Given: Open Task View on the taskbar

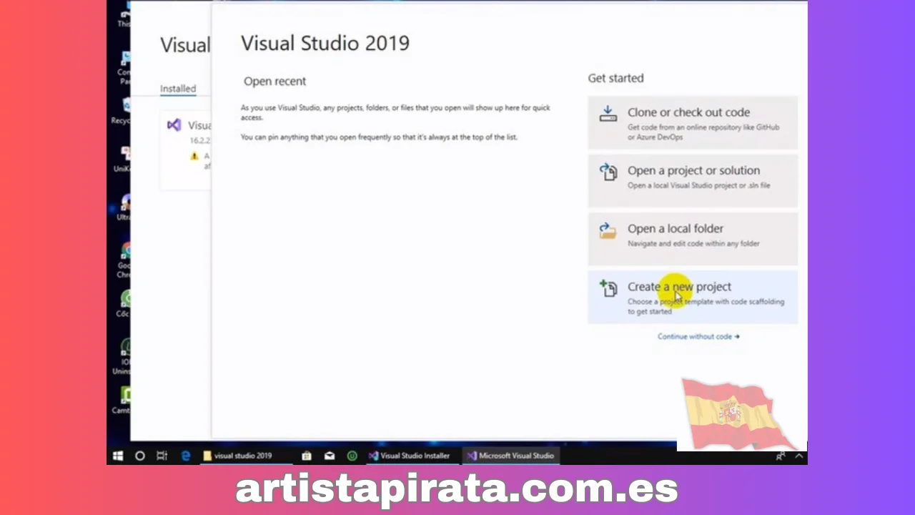Looking at the screenshot, I should tap(162, 456).
